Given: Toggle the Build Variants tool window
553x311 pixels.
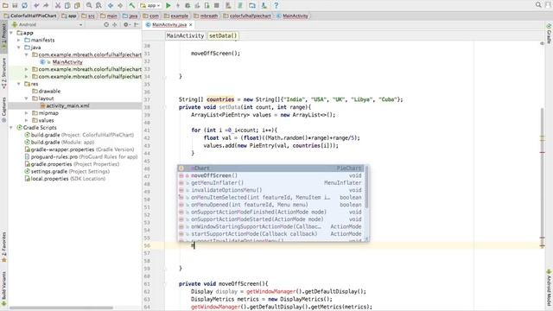Looking at the screenshot, I should [3, 289].
